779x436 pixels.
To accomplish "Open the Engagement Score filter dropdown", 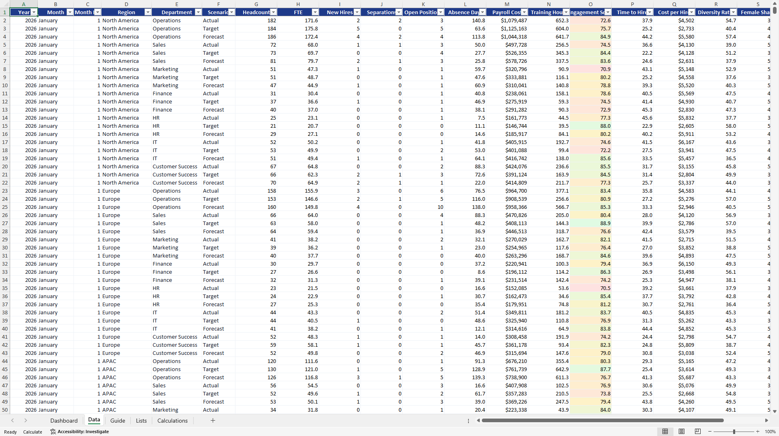I will pyautogui.click(x=608, y=12).
